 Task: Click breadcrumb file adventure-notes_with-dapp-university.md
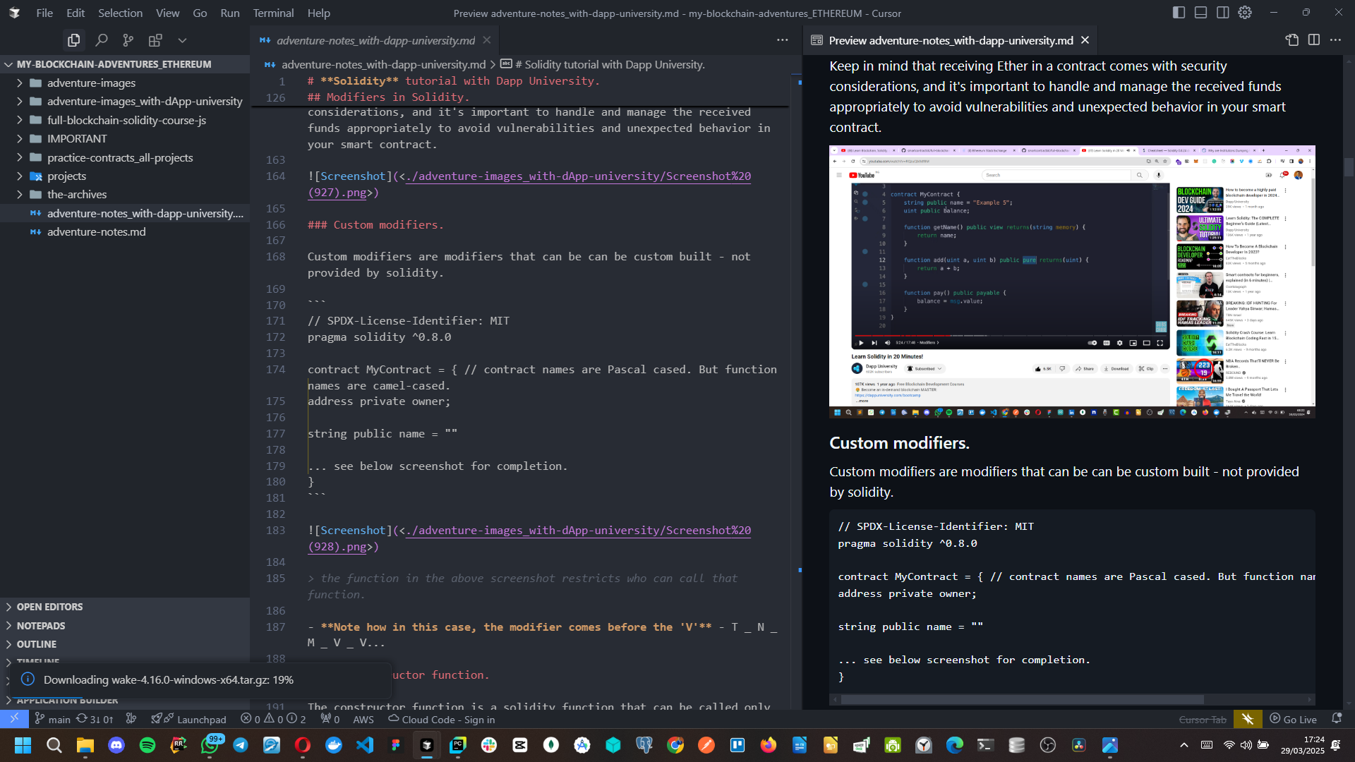383,64
